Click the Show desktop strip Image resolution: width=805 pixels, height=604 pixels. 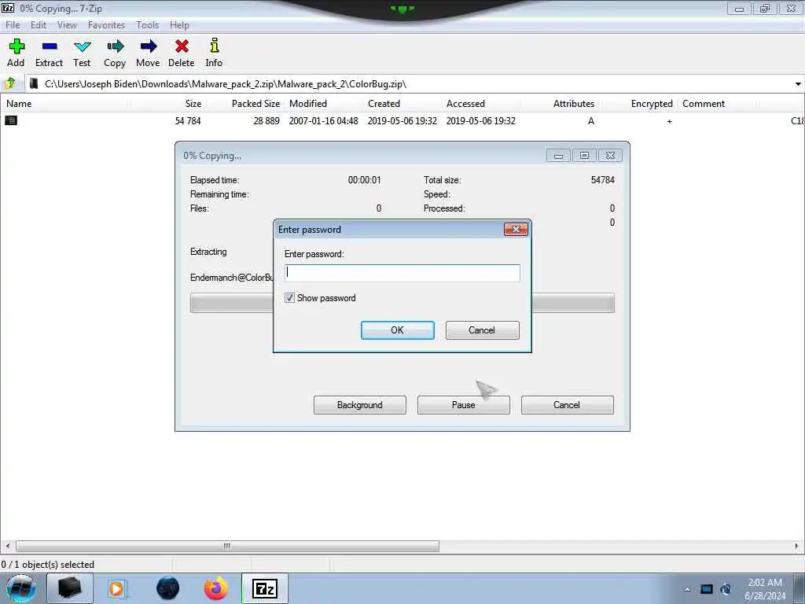pos(800,588)
